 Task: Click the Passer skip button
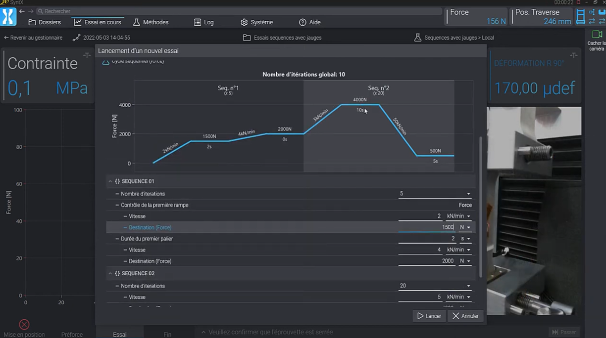[x=563, y=332]
